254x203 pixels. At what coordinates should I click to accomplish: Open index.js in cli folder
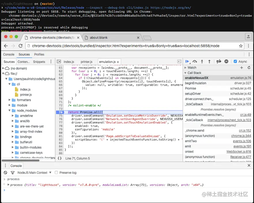pyautogui.click(x=25, y=89)
